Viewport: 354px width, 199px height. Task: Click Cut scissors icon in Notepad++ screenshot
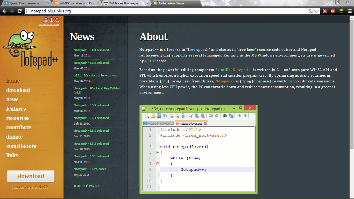pyautogui.click(x=191, y=116)
